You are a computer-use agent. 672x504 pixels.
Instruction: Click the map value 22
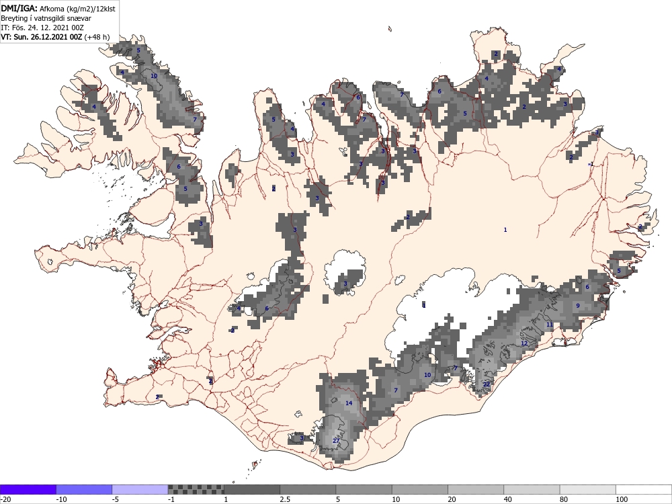tap(487, 384)
